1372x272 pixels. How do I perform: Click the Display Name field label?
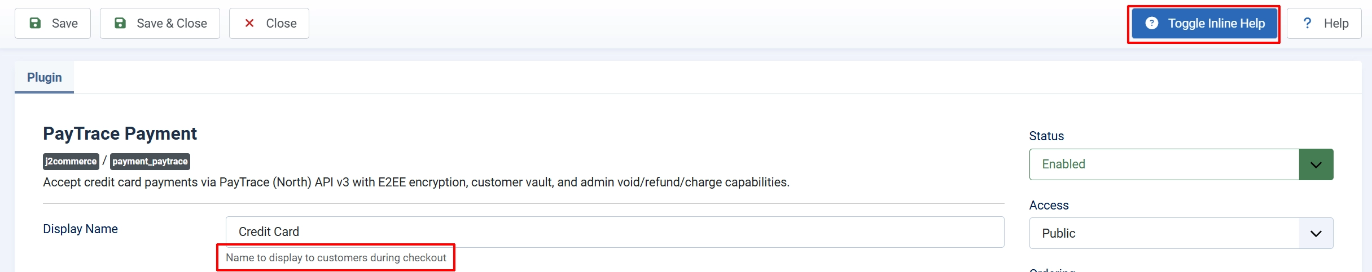coord(80,229)
